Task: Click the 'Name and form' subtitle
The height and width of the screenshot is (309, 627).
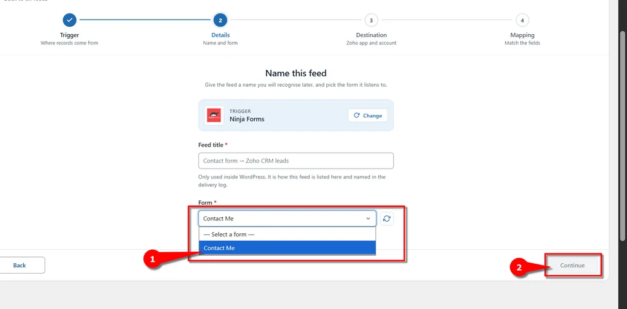Action: coord(220,43)
